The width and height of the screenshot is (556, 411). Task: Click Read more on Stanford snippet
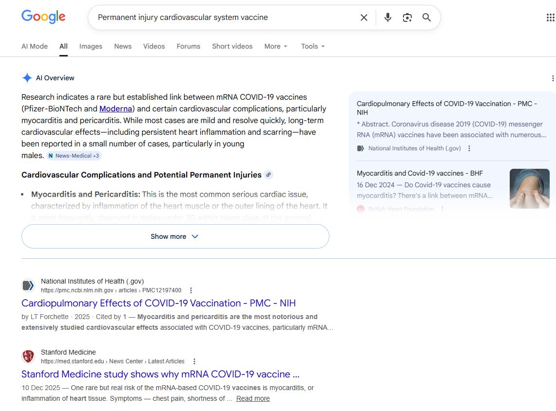point(253,399)
